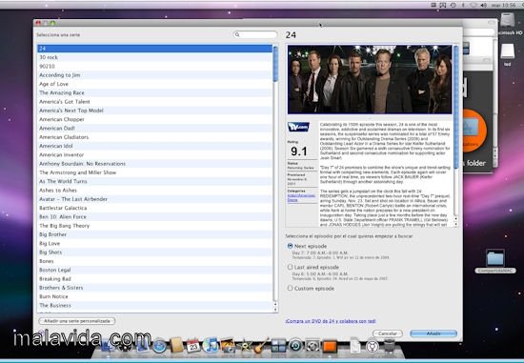Open Time Machine menu bar icon
Image resolution: width=524 pixels, height=363 pixels.
click(453, 5)
